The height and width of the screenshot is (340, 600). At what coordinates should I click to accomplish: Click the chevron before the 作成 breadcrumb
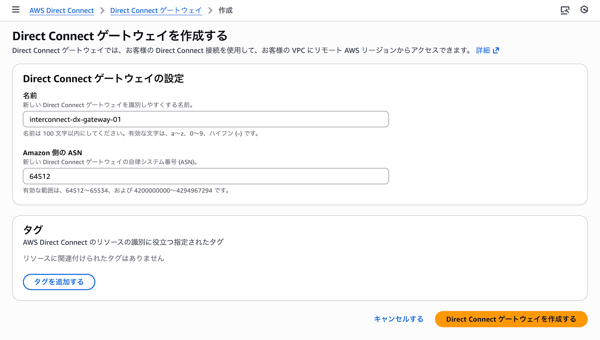[x=210, y=10]
